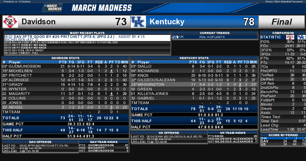
Task: Select the Most Recent Plays panel header
Action: point(87,33)
